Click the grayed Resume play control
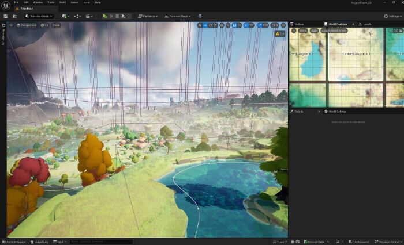 [x=111, y=16]
